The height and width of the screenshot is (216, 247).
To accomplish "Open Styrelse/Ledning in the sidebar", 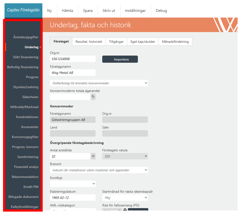I will pyautogui.click(x=26, y=87).
